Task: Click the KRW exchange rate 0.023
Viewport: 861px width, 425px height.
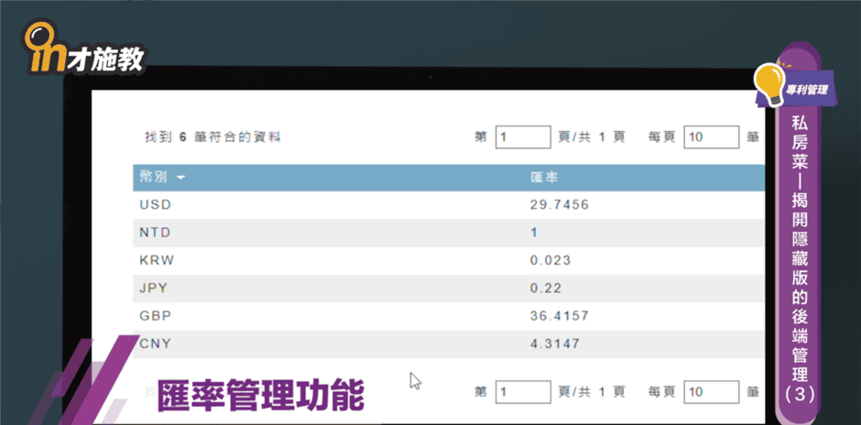Action: click(550, 260)
